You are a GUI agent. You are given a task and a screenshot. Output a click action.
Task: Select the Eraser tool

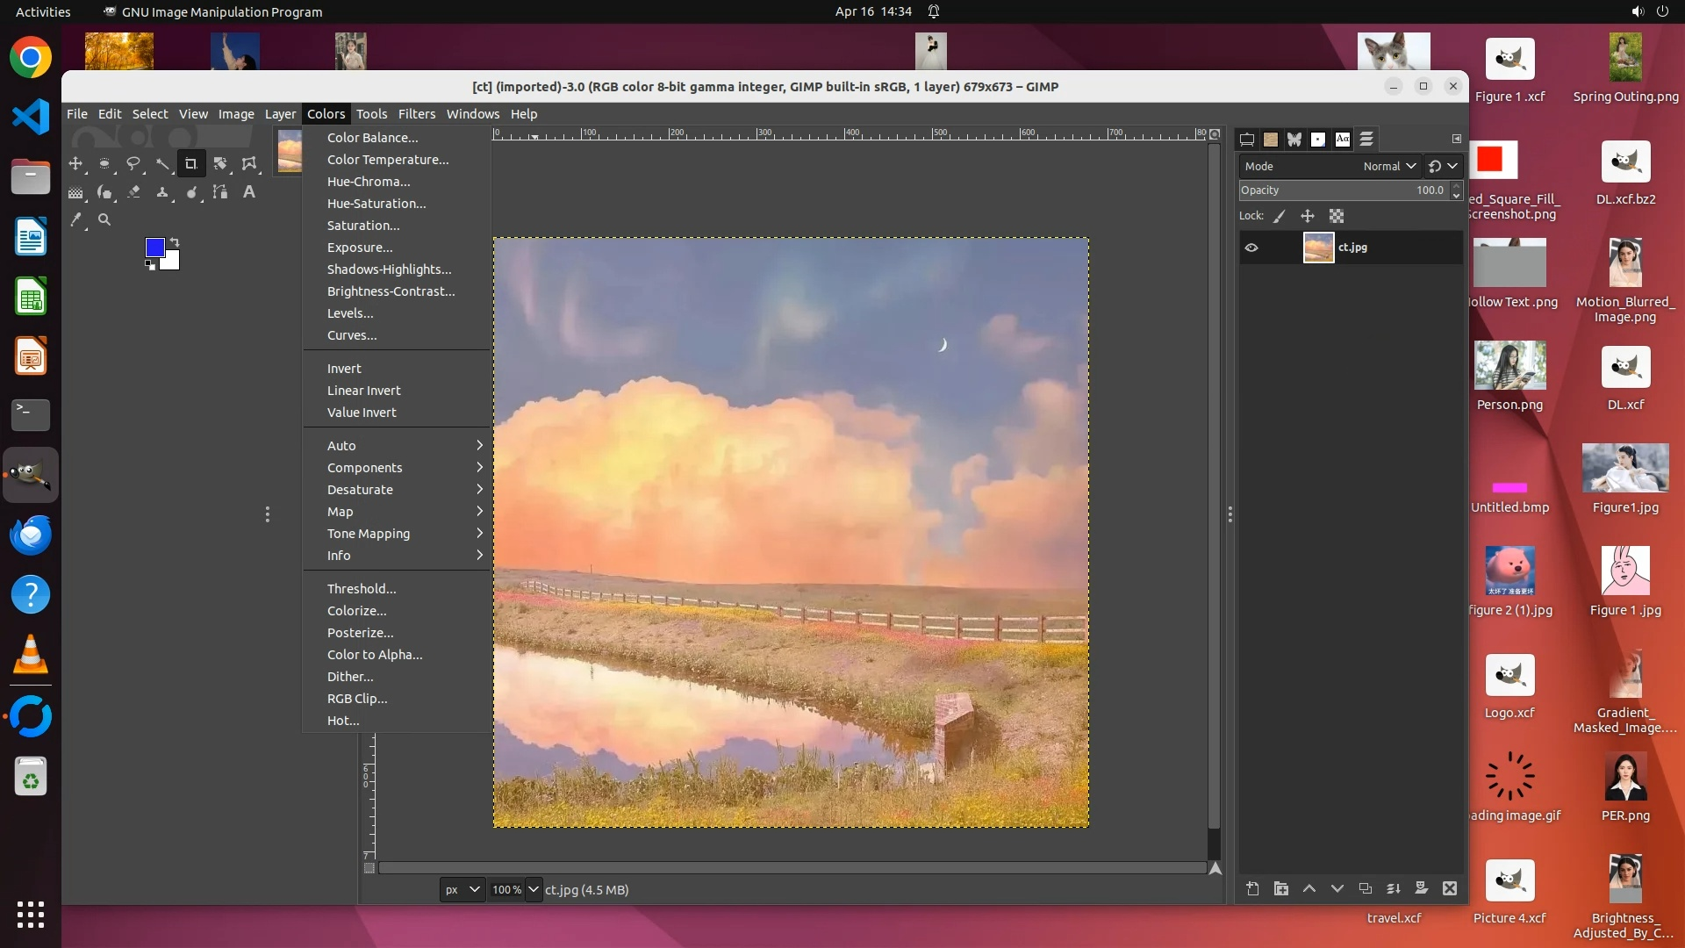[x=133, y=192]
